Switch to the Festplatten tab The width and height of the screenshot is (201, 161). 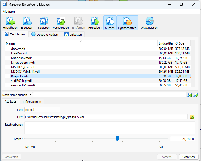(15, 34)
